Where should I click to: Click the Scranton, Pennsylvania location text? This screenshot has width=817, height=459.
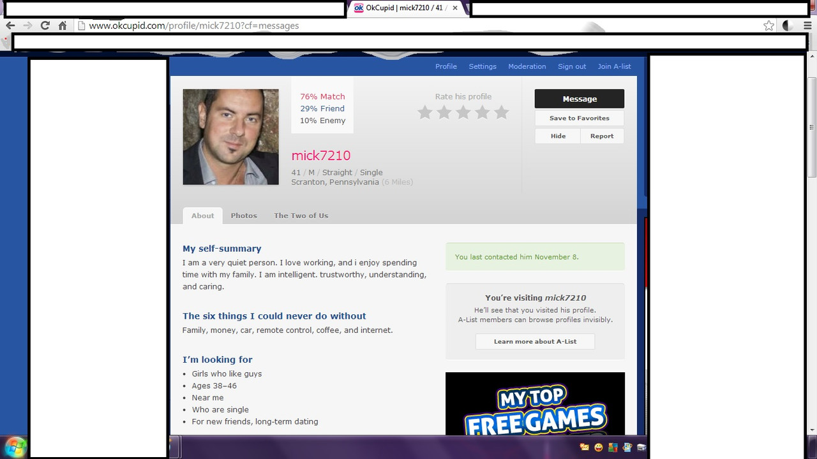[335, 182]
